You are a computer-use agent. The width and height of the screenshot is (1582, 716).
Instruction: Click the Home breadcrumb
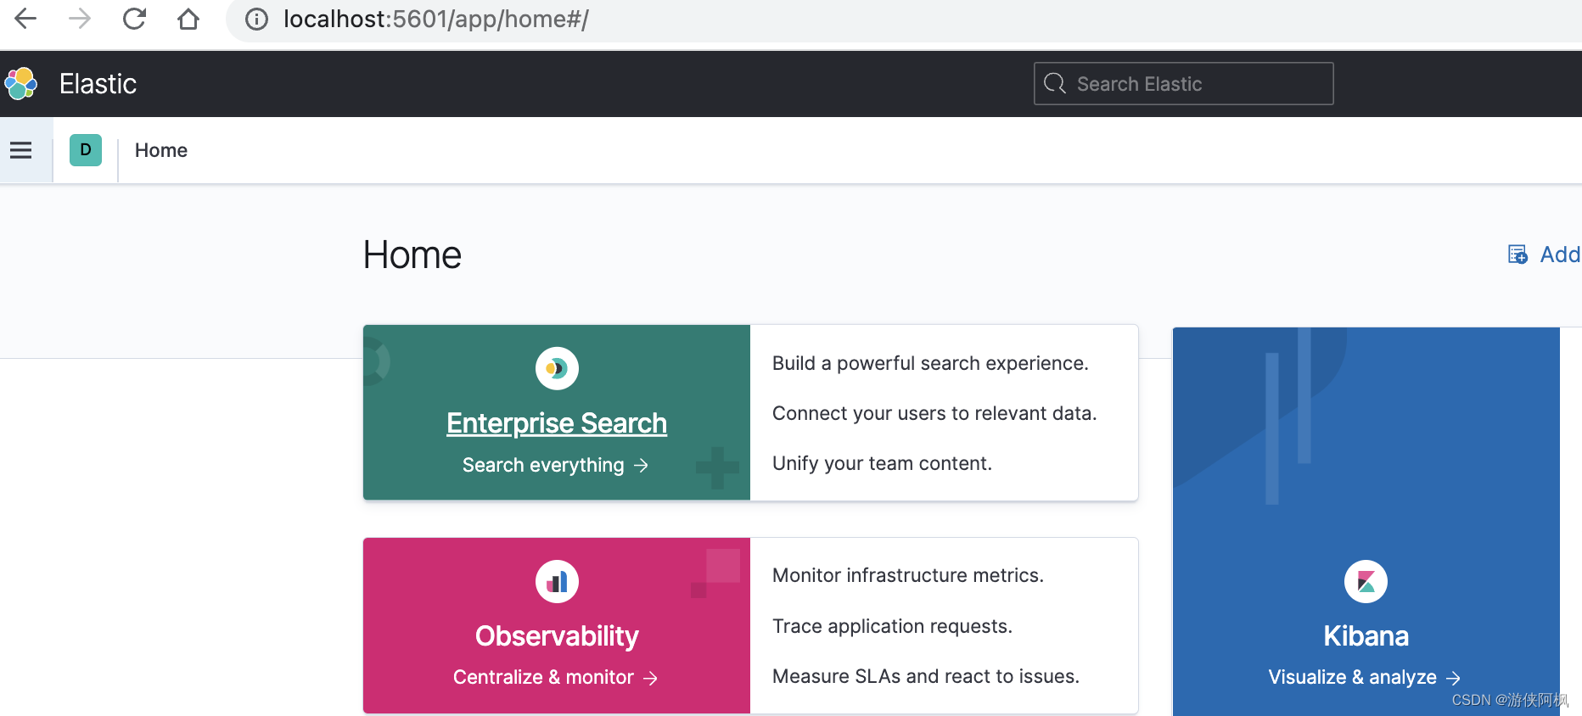(x=161, y=150)
